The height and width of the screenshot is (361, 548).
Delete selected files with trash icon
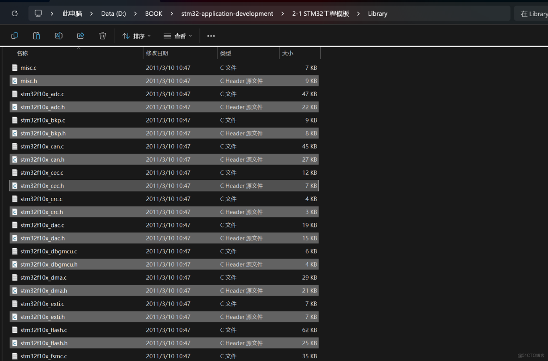[x=102, y=36]
